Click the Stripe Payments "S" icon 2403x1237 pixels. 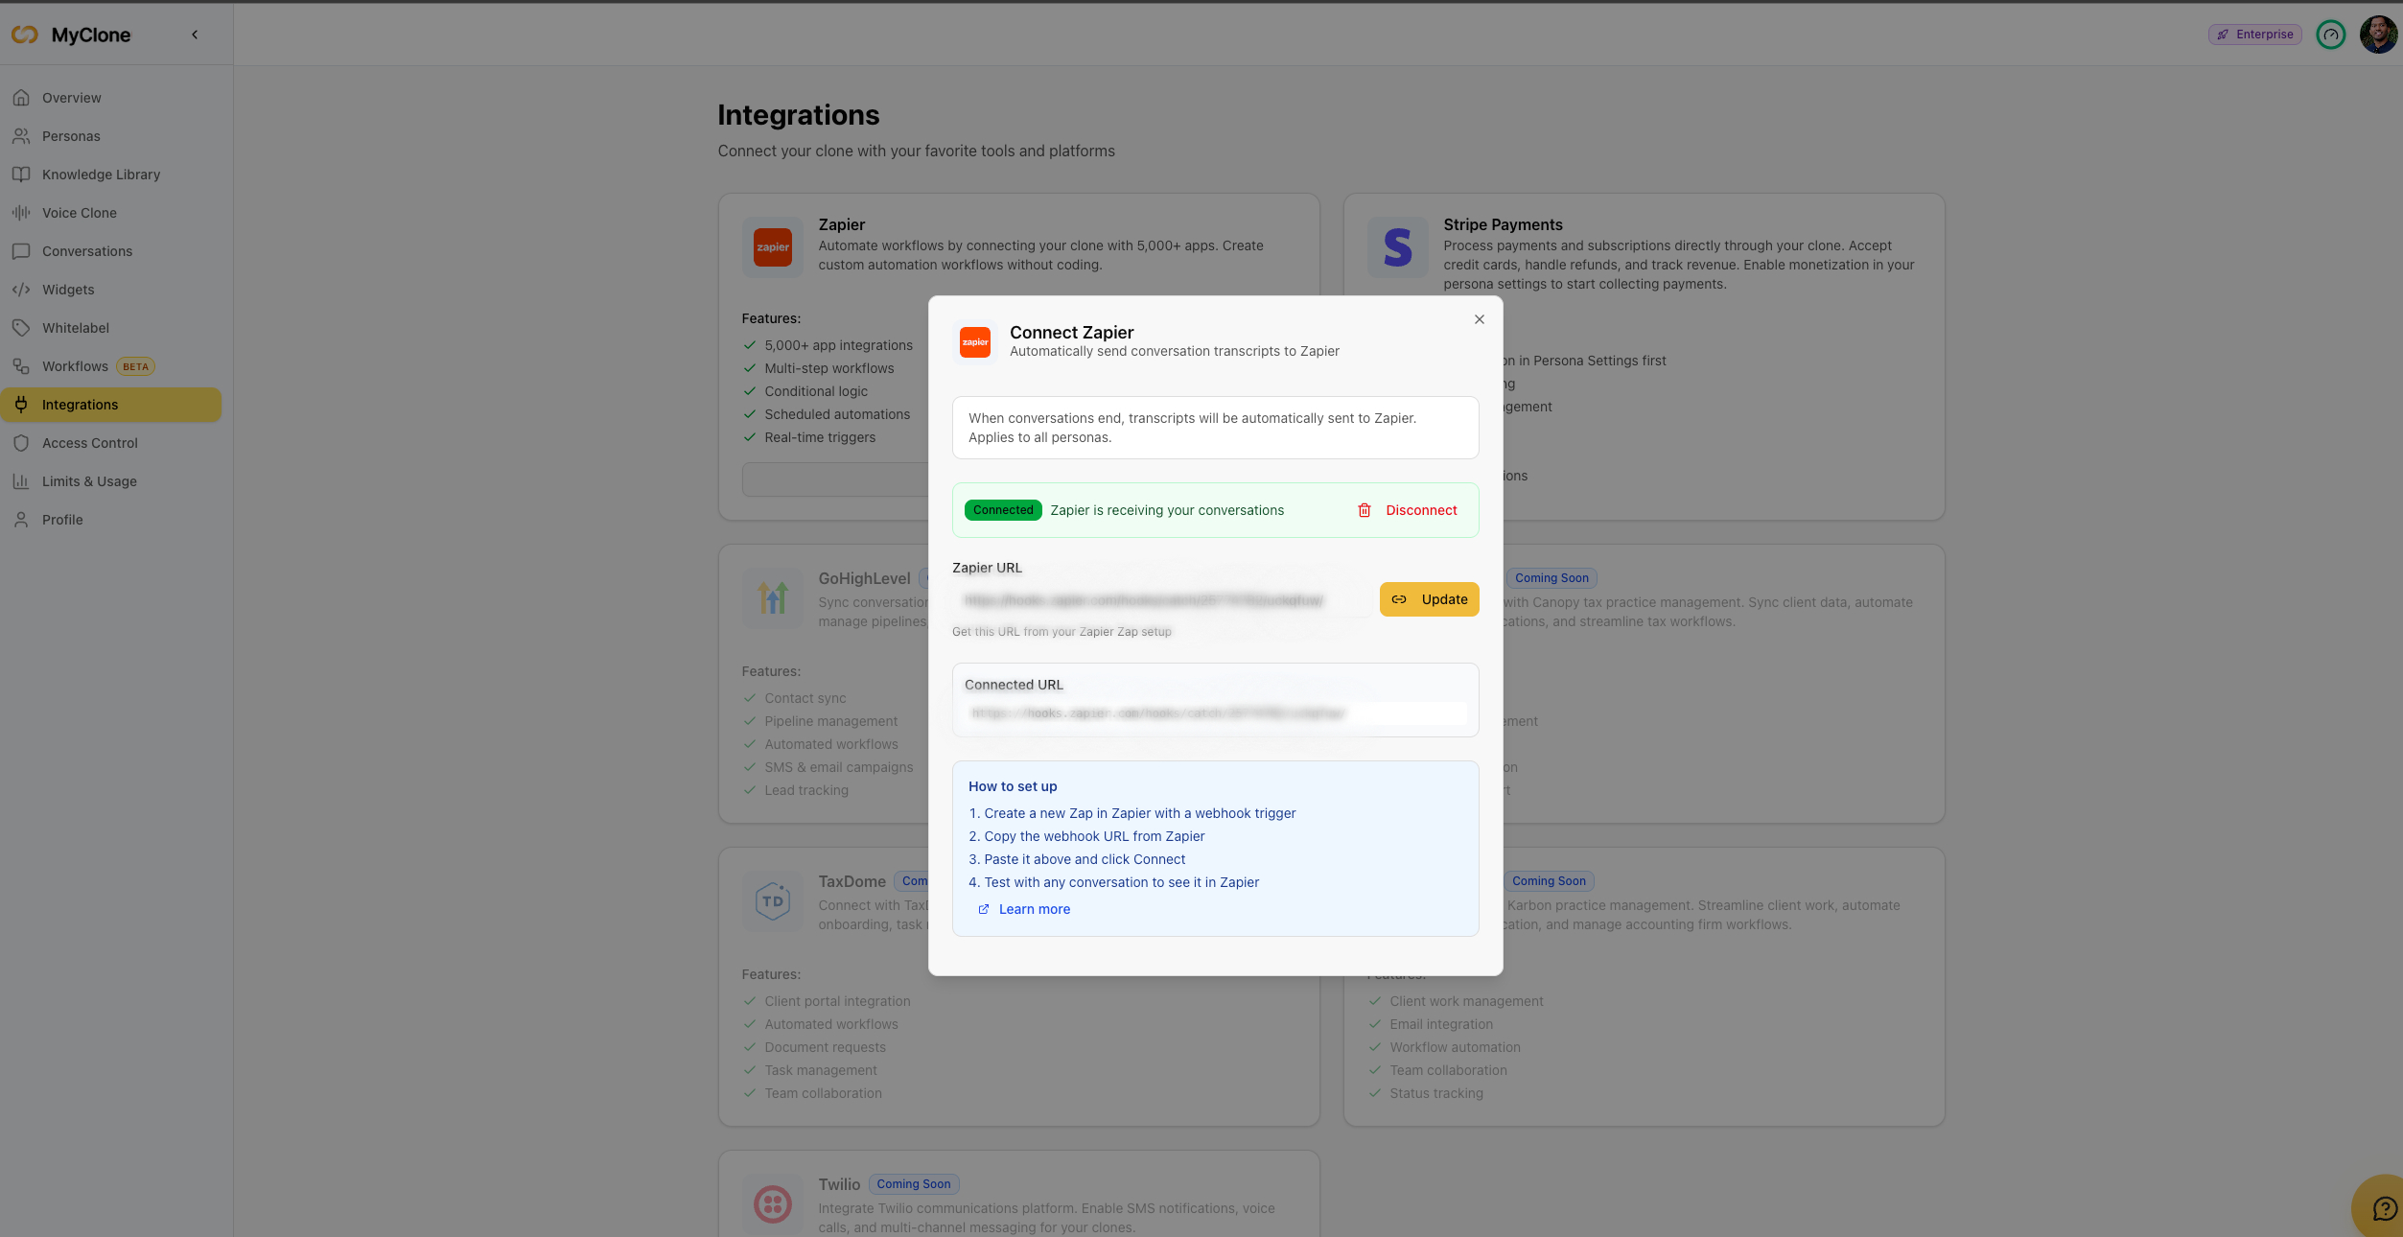(x=1397, y=247)
